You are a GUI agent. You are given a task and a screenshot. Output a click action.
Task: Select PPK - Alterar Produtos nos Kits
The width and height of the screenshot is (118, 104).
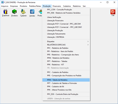tap(66, 90)
